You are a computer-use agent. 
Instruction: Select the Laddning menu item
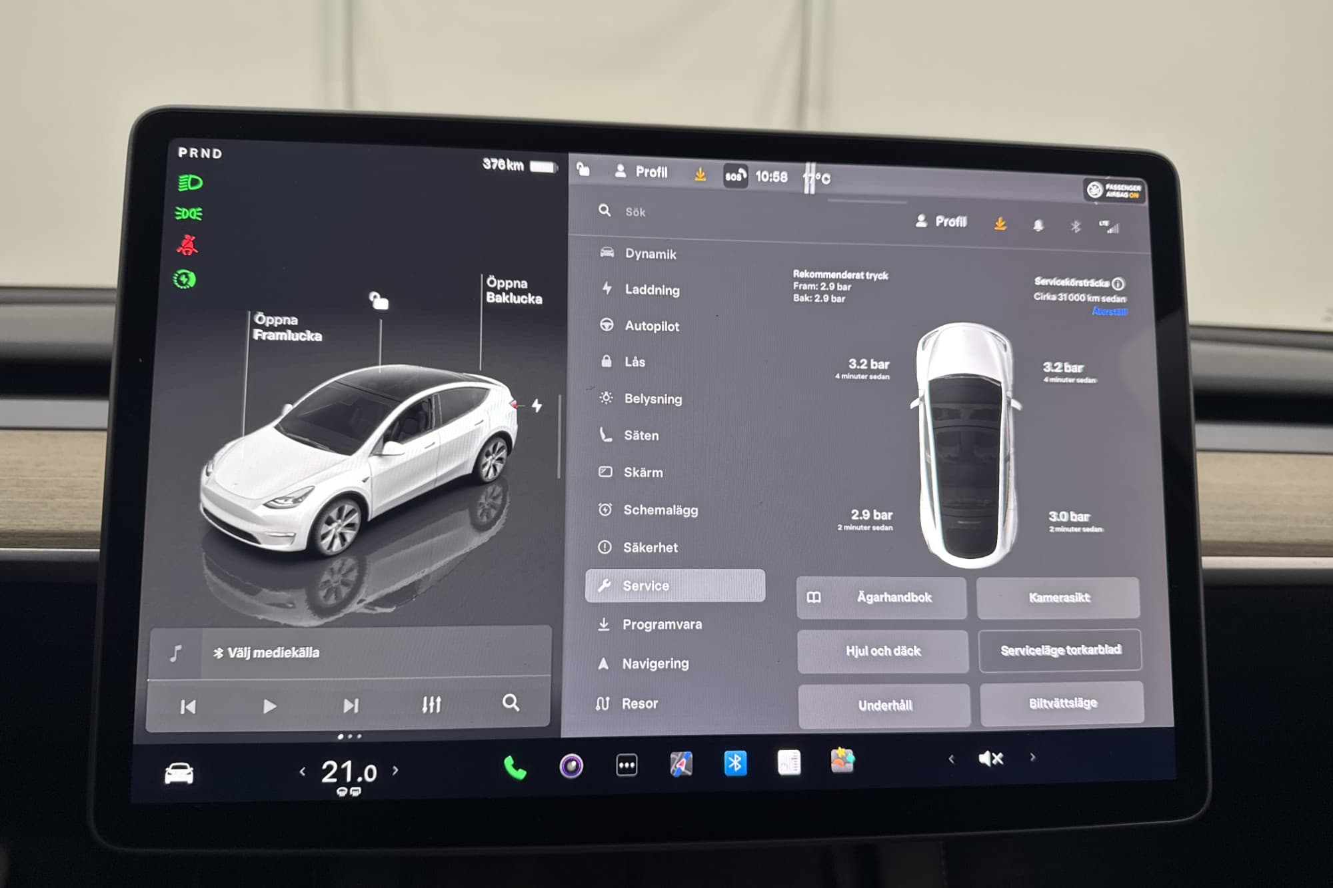[651, 290]
